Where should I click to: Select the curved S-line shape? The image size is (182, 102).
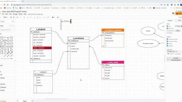[x=5, y=53]
